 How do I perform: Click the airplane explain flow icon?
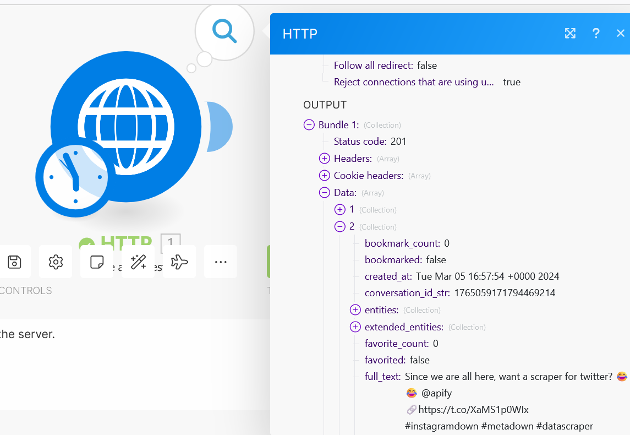[179, 262]
